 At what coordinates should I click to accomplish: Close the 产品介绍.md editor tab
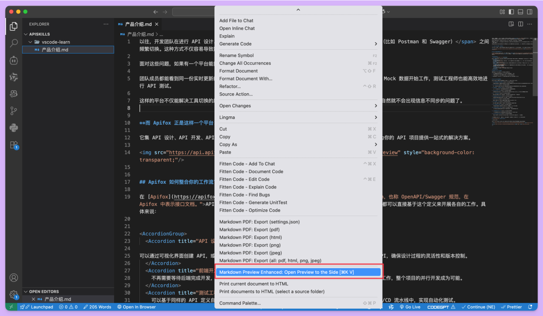(x=157, y=24)
